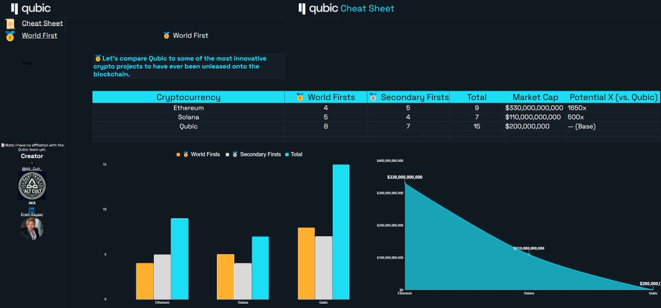
Task: Click the Potential X (vs. Qubic) header
Action: click(x=613, y=97)
